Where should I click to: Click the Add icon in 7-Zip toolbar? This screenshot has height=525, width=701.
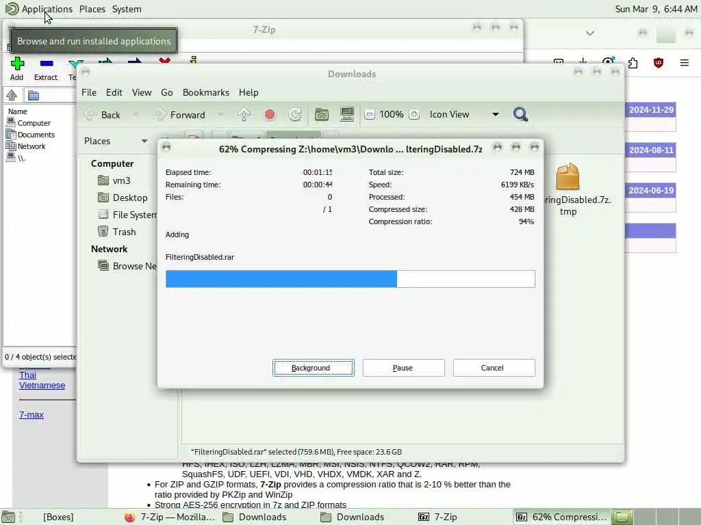point(17,64)
